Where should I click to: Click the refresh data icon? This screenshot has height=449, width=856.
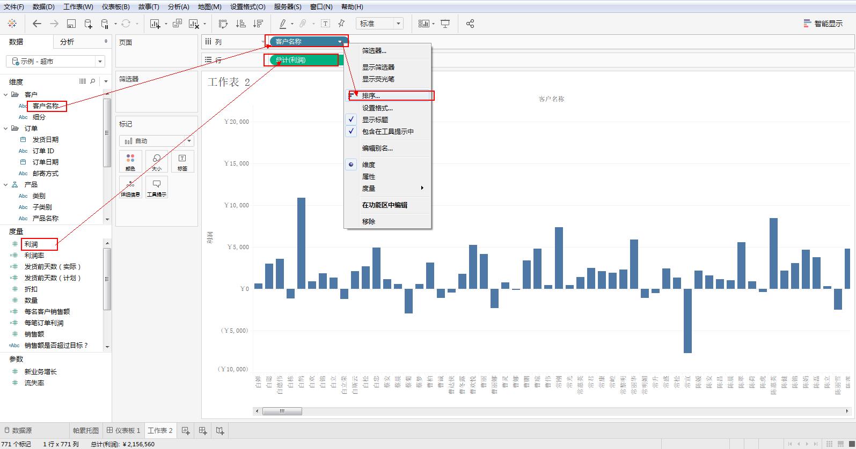coord(126,24)
